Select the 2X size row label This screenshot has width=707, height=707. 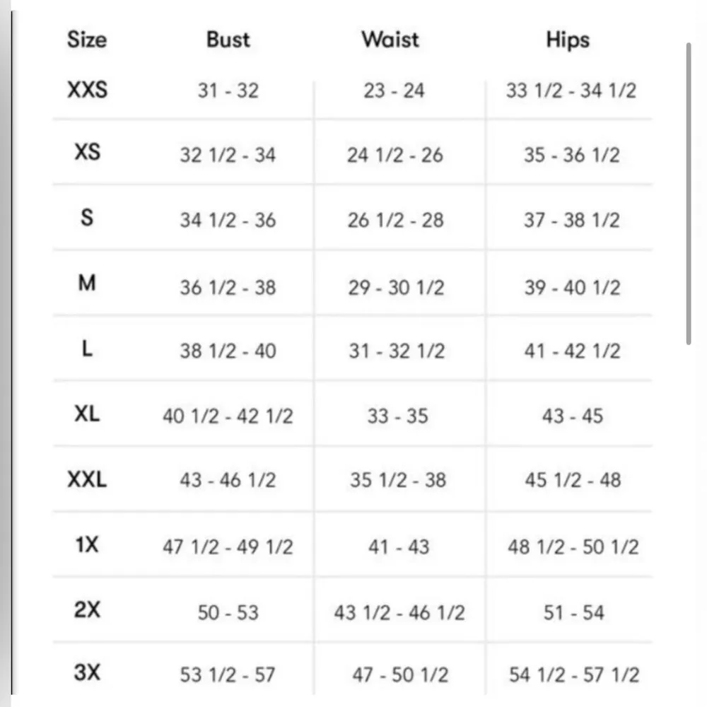click(x=87, y=610)
